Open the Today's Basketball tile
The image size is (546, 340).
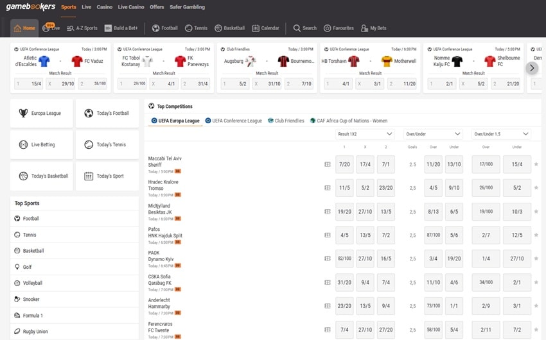tap(42, 176)
